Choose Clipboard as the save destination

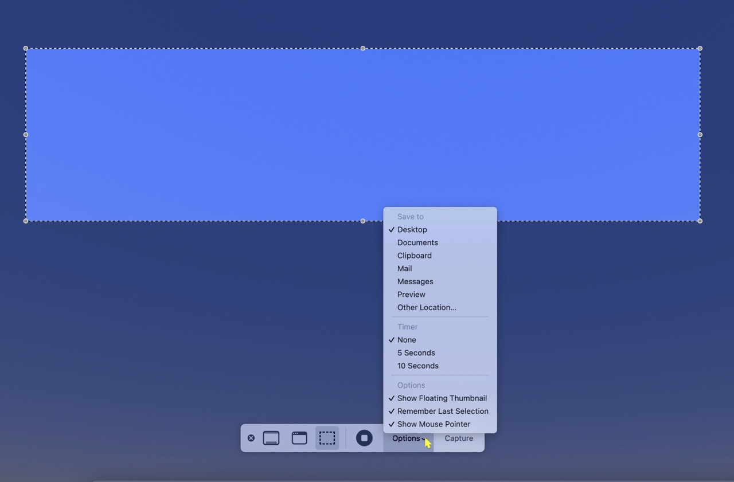414,255
